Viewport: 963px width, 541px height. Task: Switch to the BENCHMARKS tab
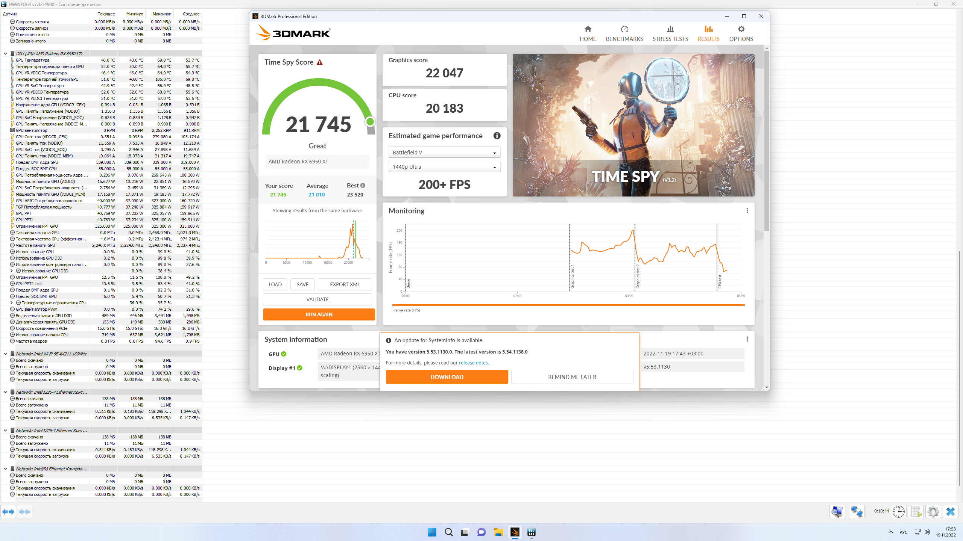[624, 33]
